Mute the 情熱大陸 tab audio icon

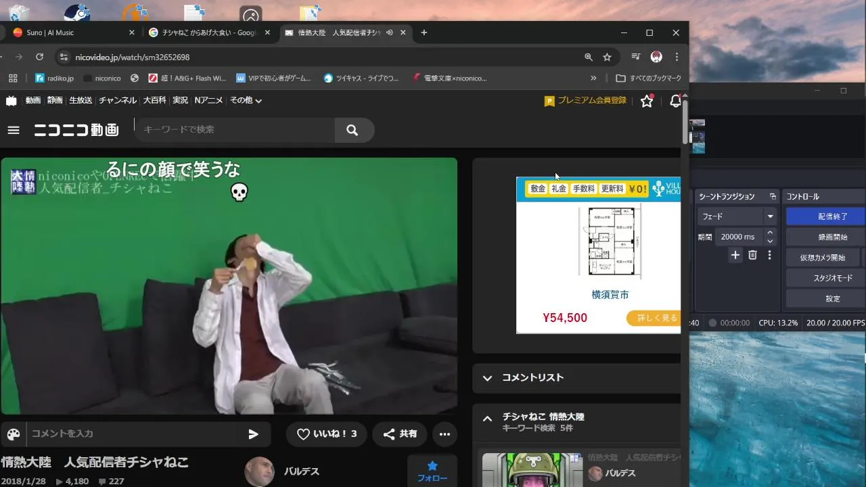tap(390, 32)
